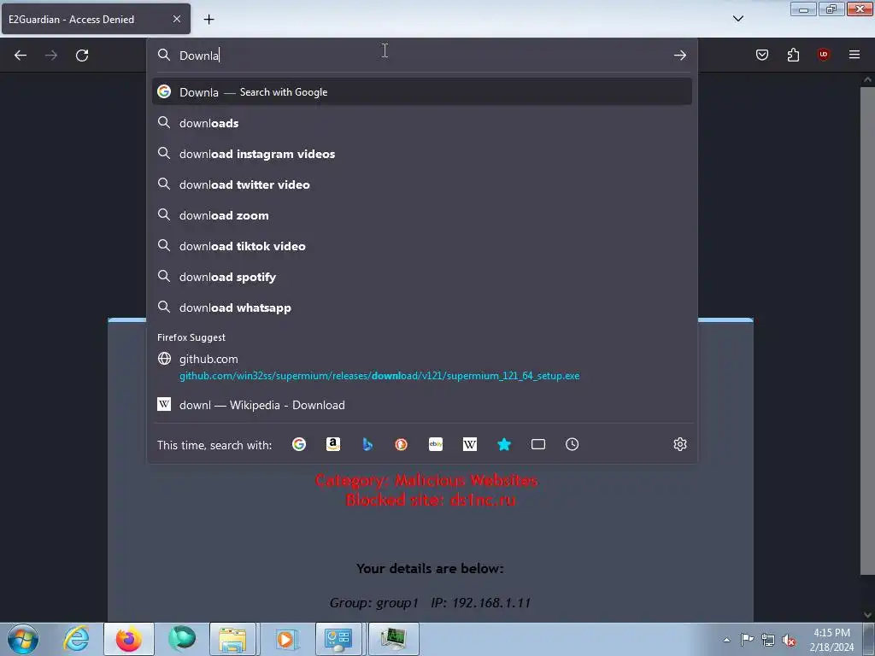Click the address bar text field

pos(421,56)
